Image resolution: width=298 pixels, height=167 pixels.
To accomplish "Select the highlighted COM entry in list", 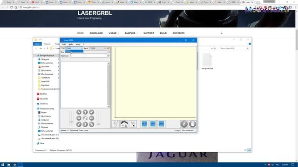I will (x=74, y=51).
